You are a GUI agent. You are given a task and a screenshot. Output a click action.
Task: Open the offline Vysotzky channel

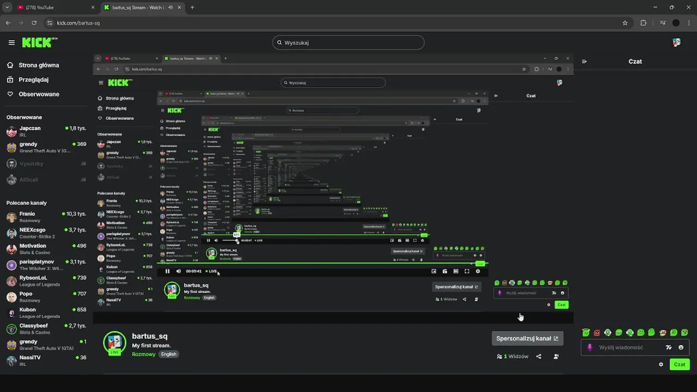46,163
